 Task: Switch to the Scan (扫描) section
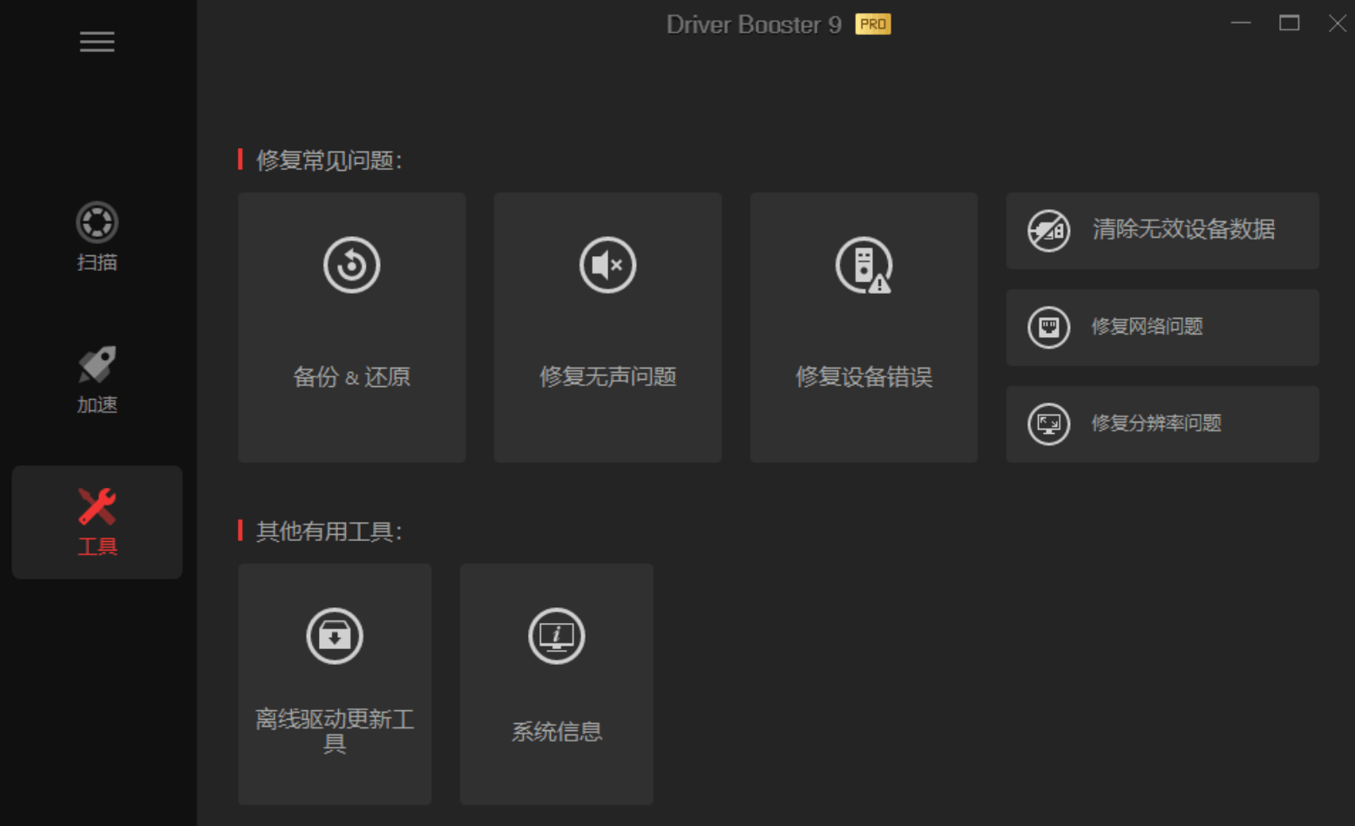[x=97, y=240]
